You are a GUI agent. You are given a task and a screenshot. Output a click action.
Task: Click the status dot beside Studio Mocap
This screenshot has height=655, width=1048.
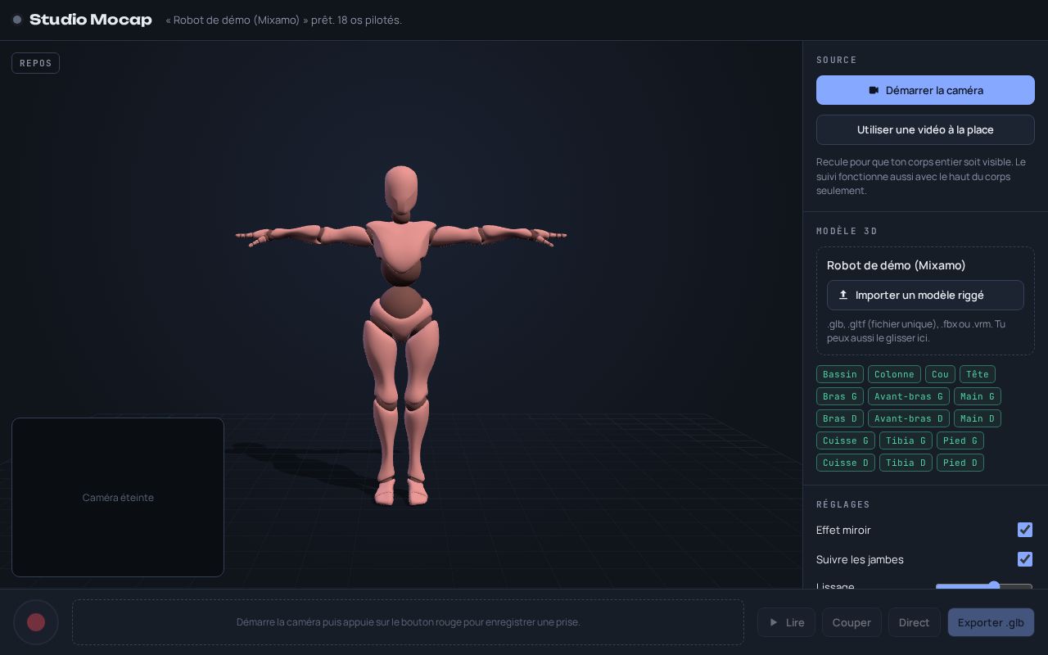click(x=17, y=20)
